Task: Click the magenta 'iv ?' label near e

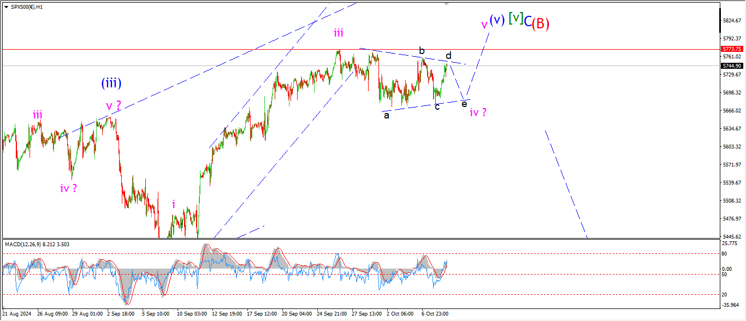Action: [478, 112]
